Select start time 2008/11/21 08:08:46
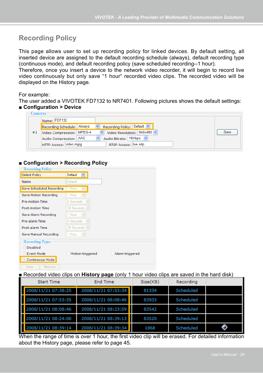Image resolution: width=263 pixels, height=373 pixels. click(x=49, y=309)
